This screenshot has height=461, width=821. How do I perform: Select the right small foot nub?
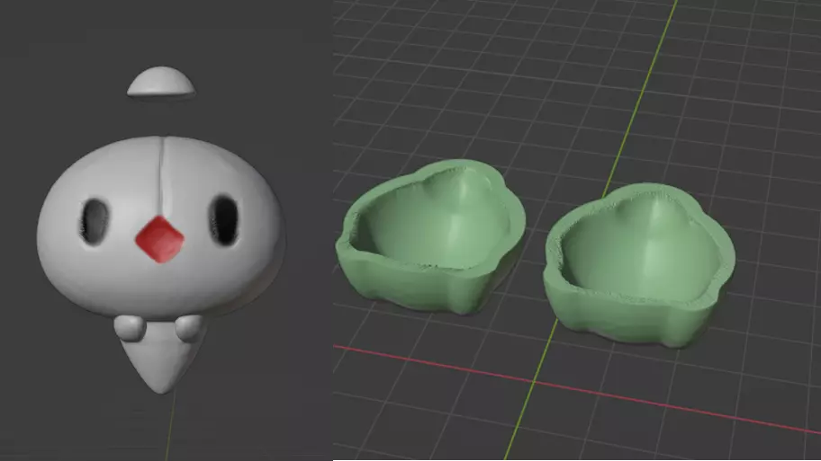[x=187, y=329]
